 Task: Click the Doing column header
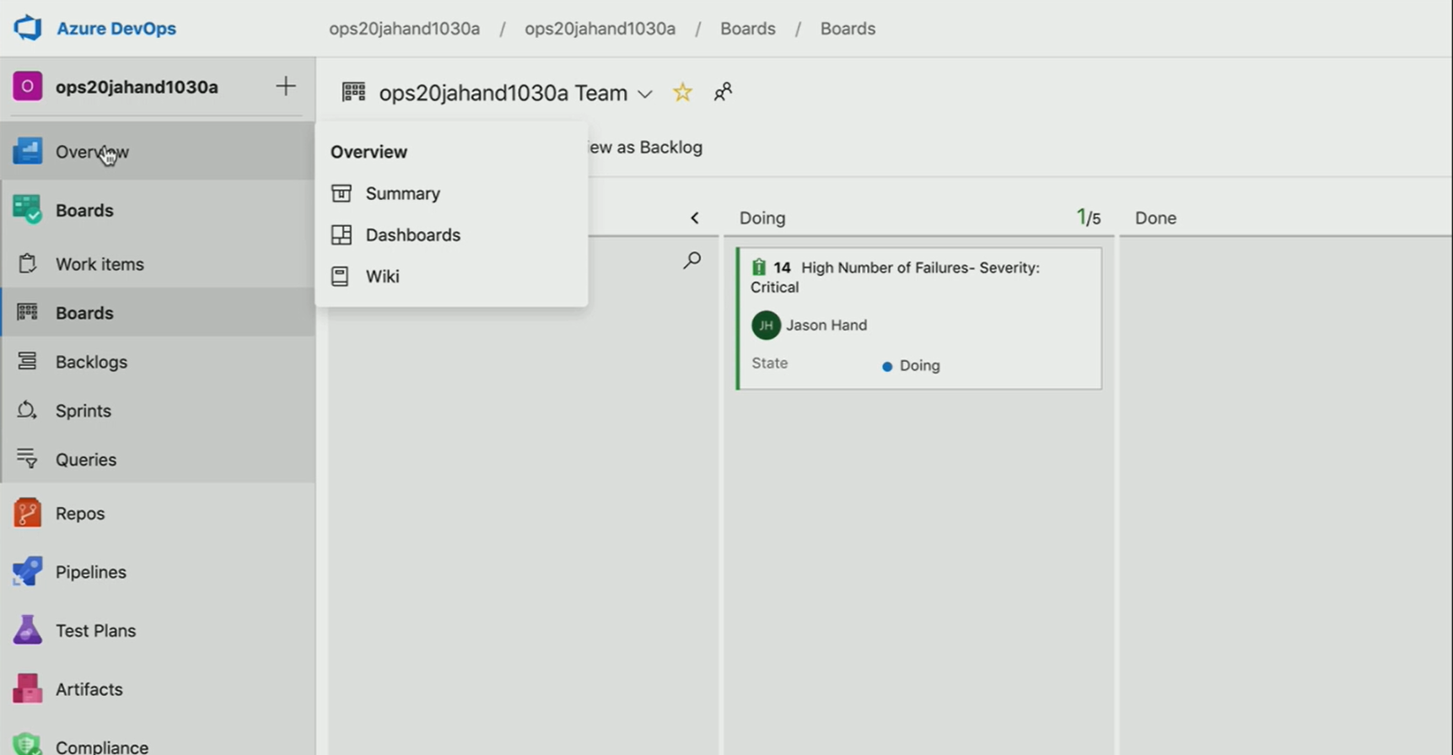pyautogui.click(x=762, y=218)
